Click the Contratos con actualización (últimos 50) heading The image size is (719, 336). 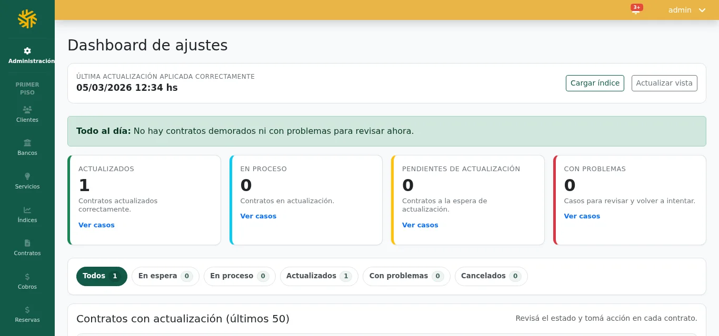(183, 319)
